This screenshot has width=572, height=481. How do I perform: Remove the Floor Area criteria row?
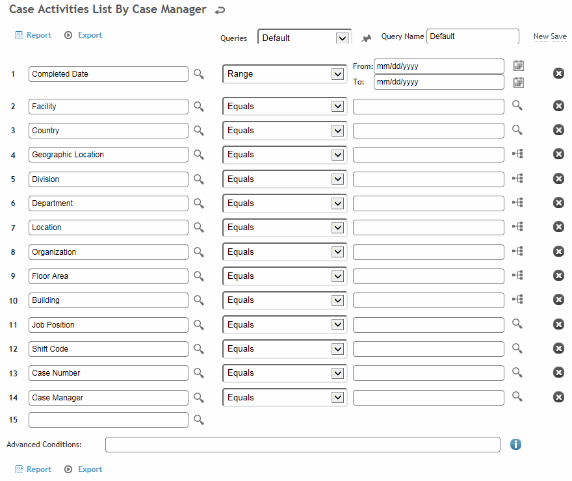click(558, 276)
